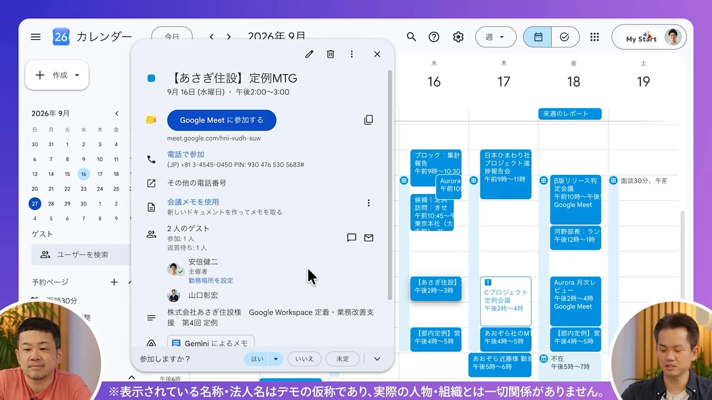This screenshot has height=400, width=712.
Task: Open the はい response dropdown arrow
Action: [276, 359]
